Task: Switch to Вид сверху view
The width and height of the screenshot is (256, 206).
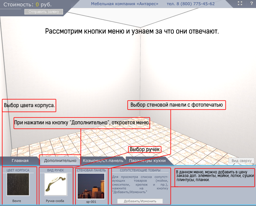Action: [241, 161]
